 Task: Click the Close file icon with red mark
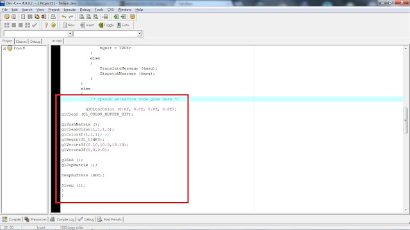44,17
